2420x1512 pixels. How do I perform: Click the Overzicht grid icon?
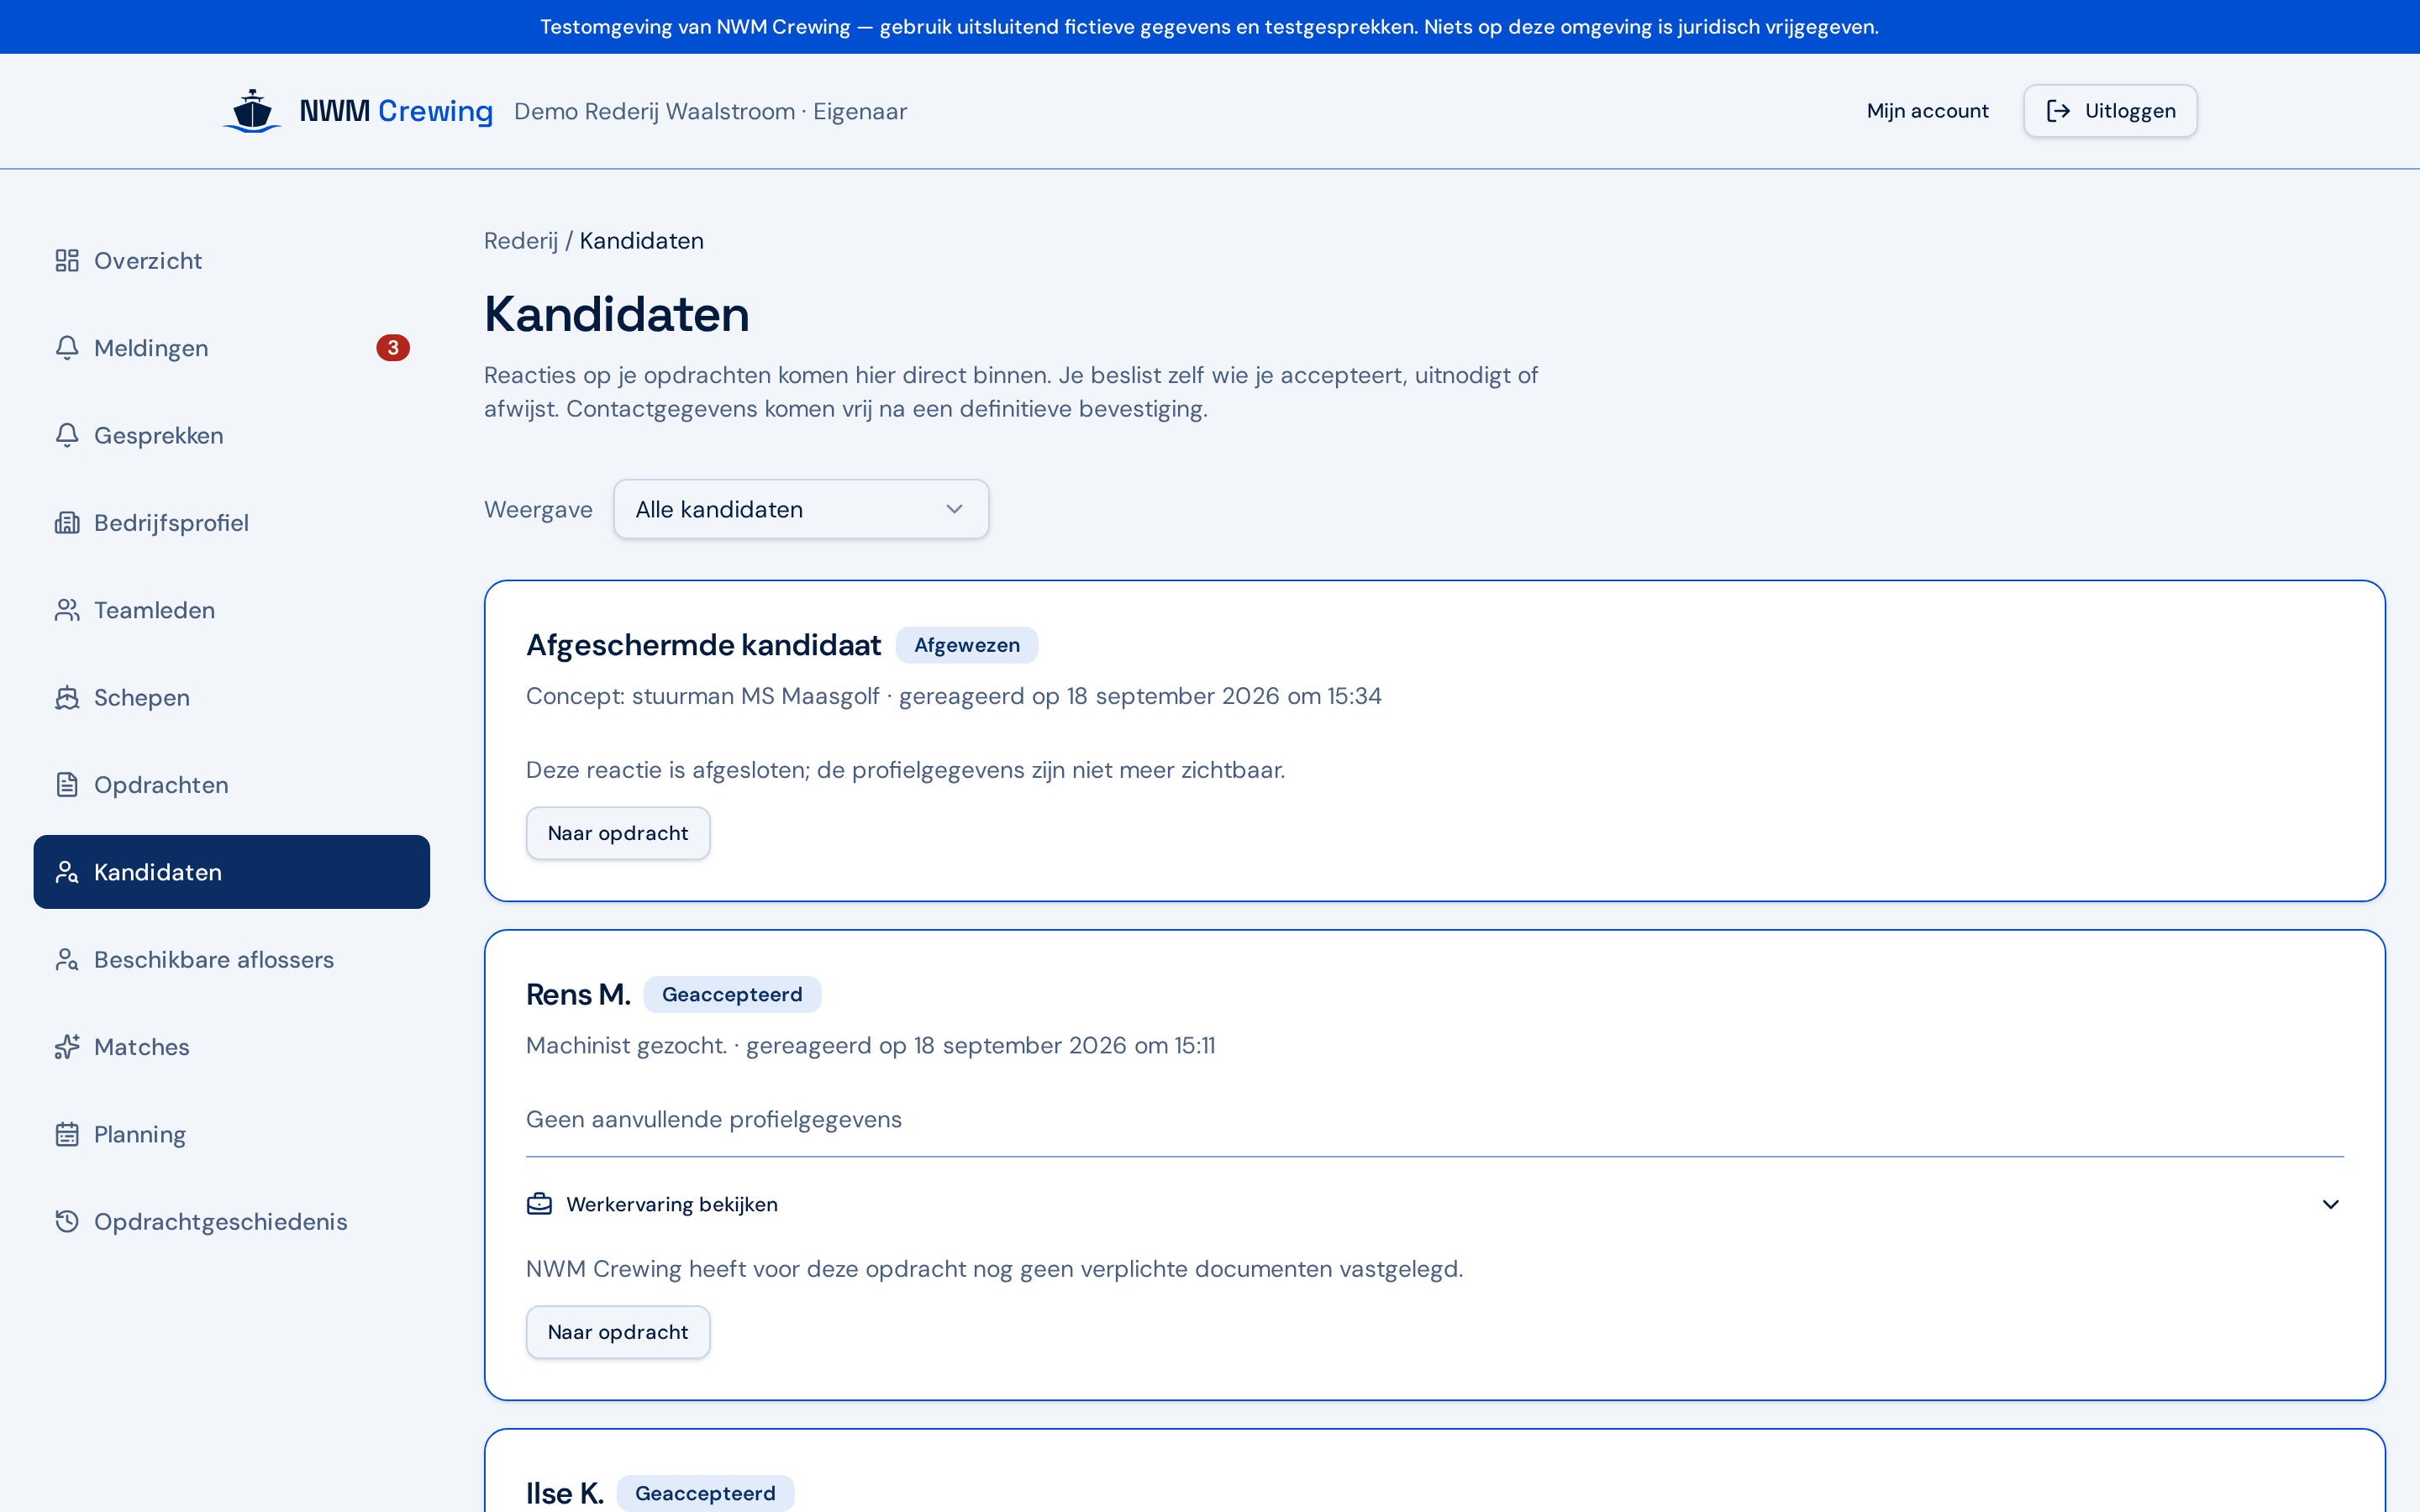click(x=67, y=261)
